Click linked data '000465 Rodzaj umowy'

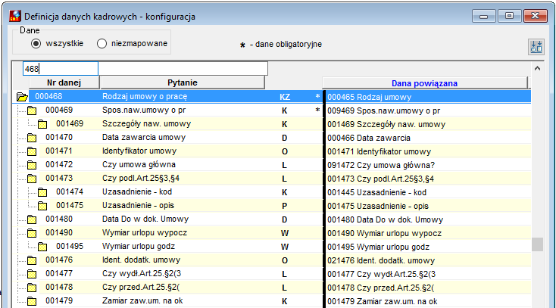tap(369, 97)
